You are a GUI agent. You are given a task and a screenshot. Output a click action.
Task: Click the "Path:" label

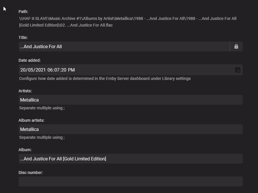[x=23, y=12]
